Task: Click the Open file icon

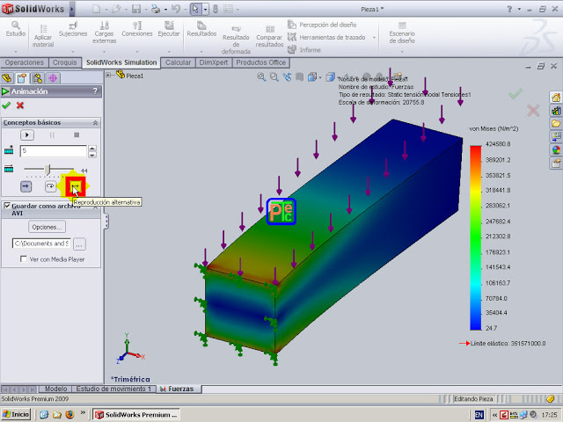Action: [x=115, y=9]
